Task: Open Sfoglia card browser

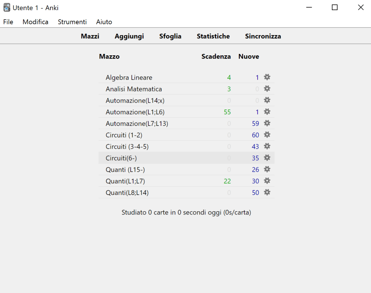Action: (x=170, y=36)
